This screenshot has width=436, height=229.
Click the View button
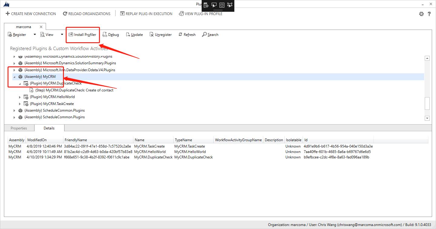point(47,35)
